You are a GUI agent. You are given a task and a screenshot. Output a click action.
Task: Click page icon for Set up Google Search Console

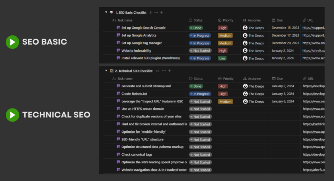pos(118,28)
